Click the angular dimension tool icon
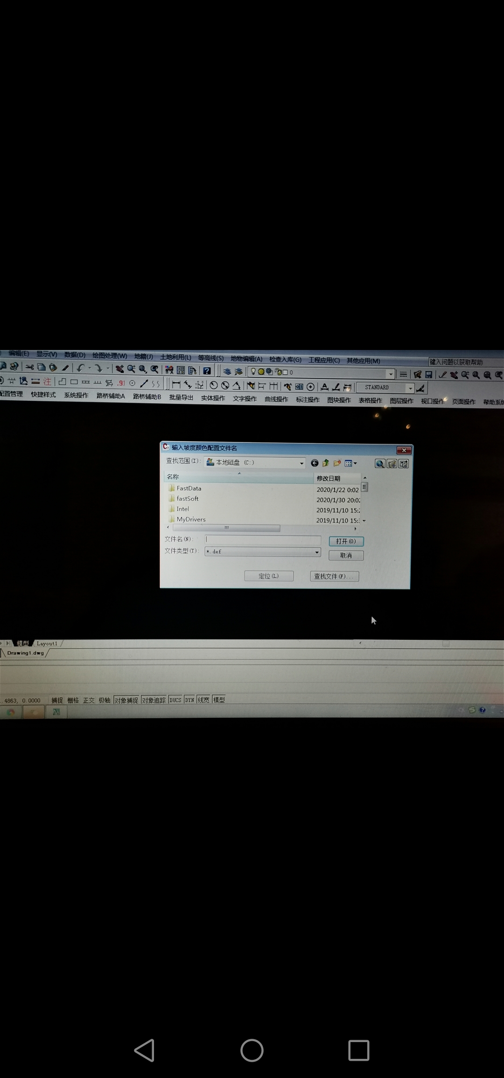This screenshot has width=504, height=1078. 237,385
